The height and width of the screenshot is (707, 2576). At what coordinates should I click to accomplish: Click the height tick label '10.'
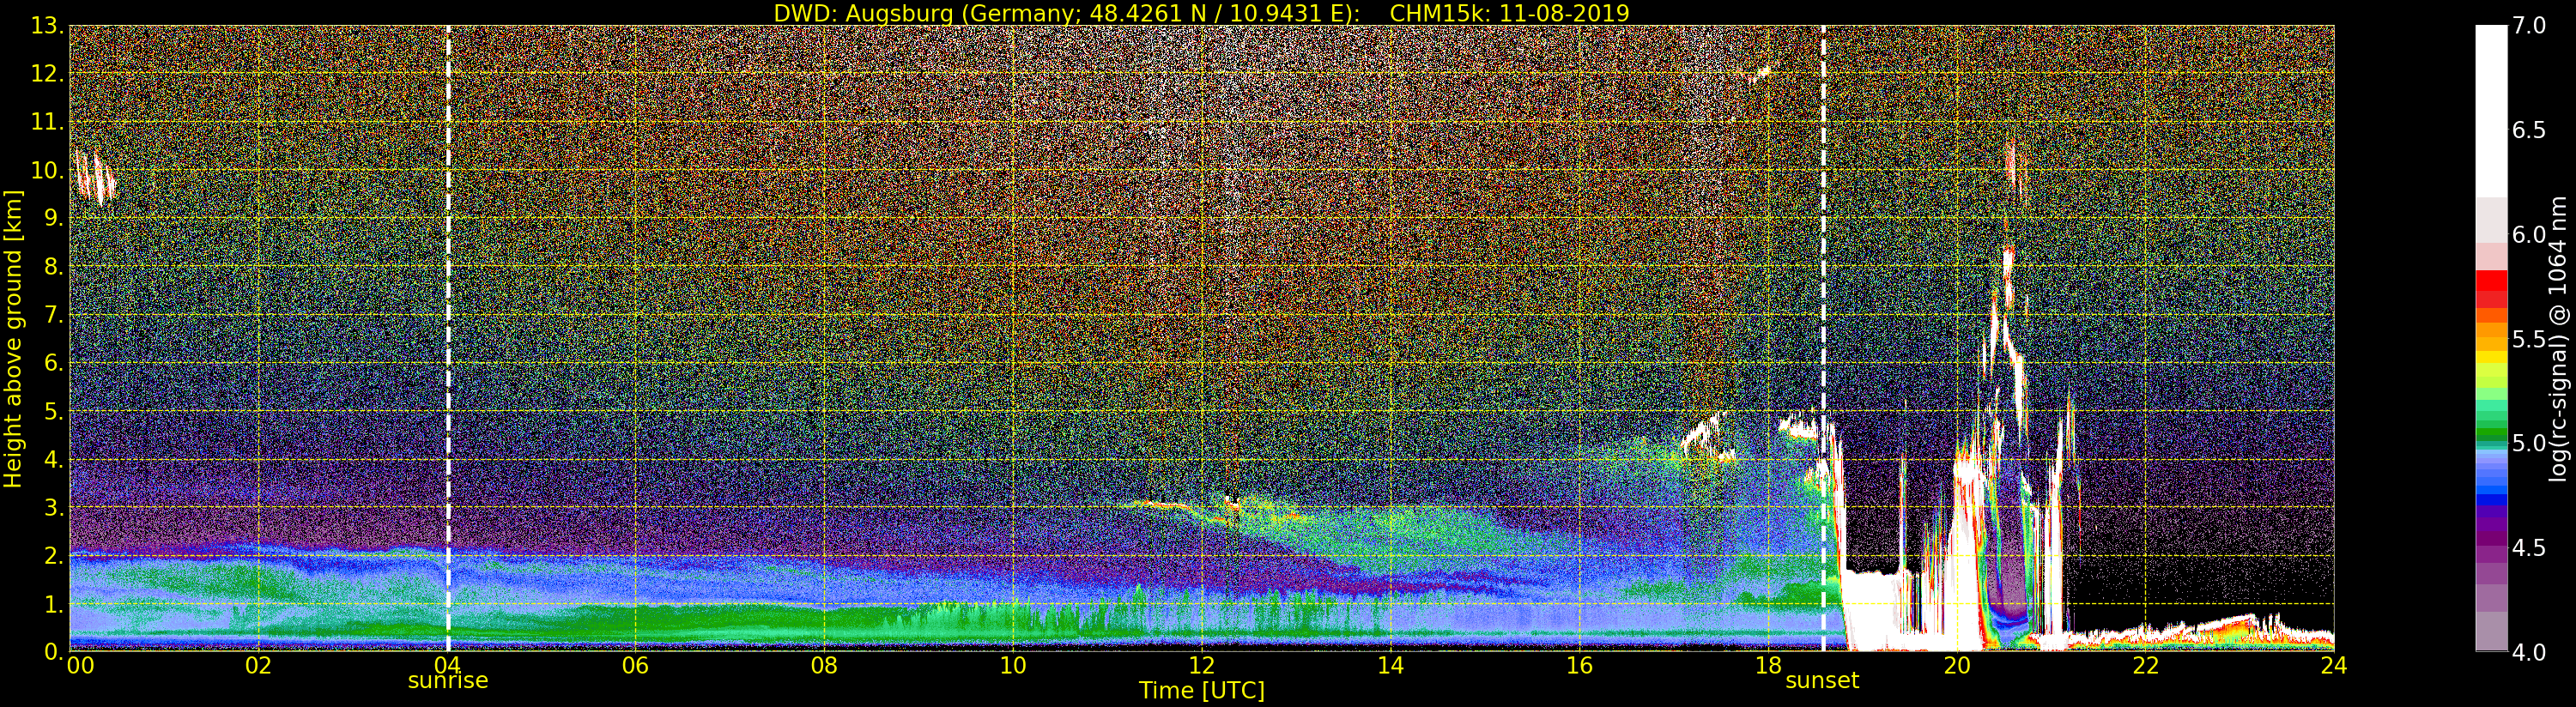point(46,170)
